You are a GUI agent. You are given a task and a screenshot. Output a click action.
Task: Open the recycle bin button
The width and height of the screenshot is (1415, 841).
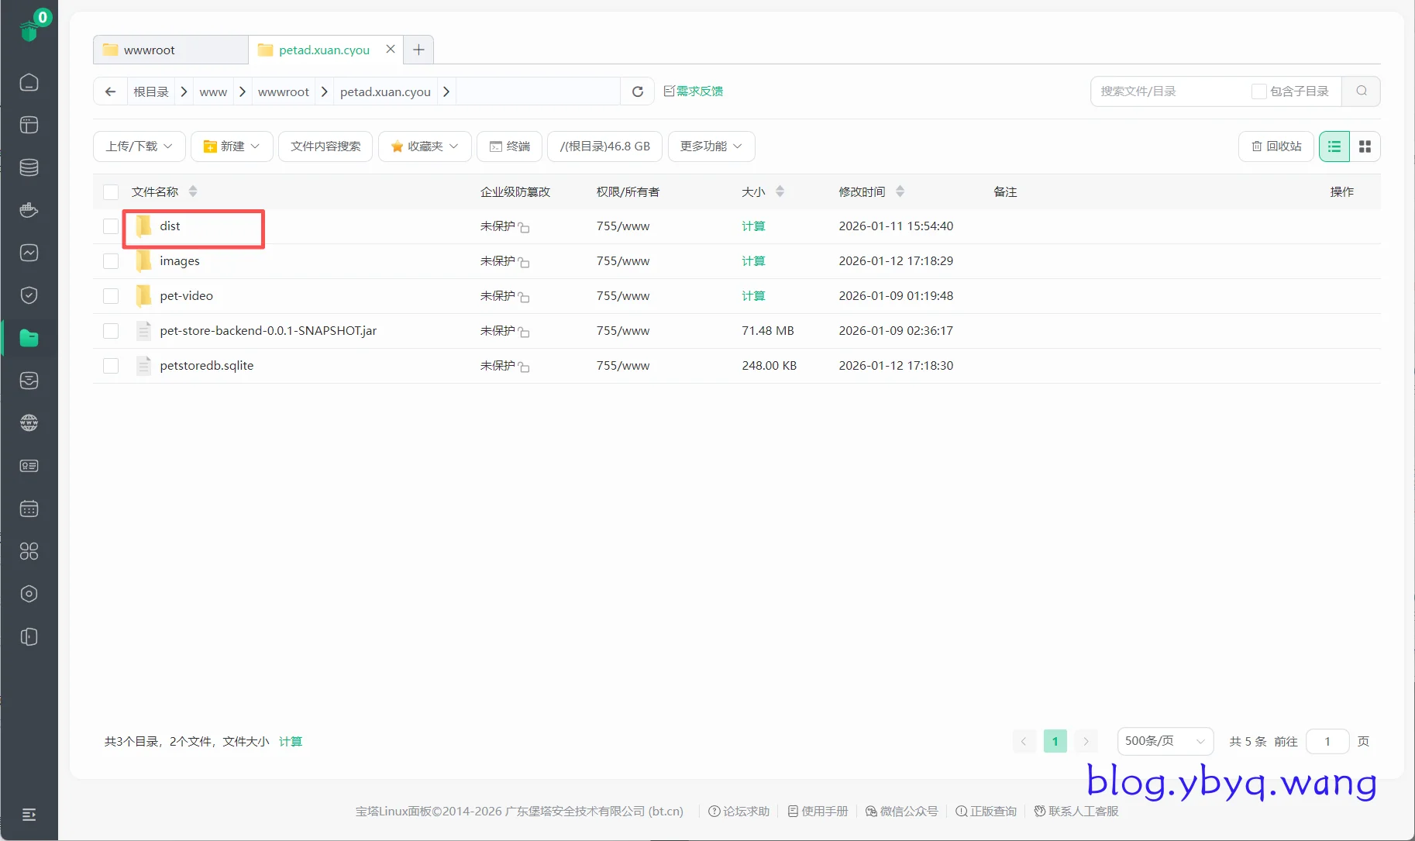click(1276, 146)
